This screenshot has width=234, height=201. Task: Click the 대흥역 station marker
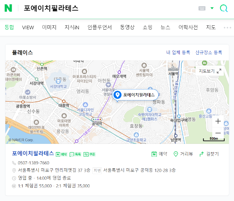pyautogui.click(x=64, y=101)
